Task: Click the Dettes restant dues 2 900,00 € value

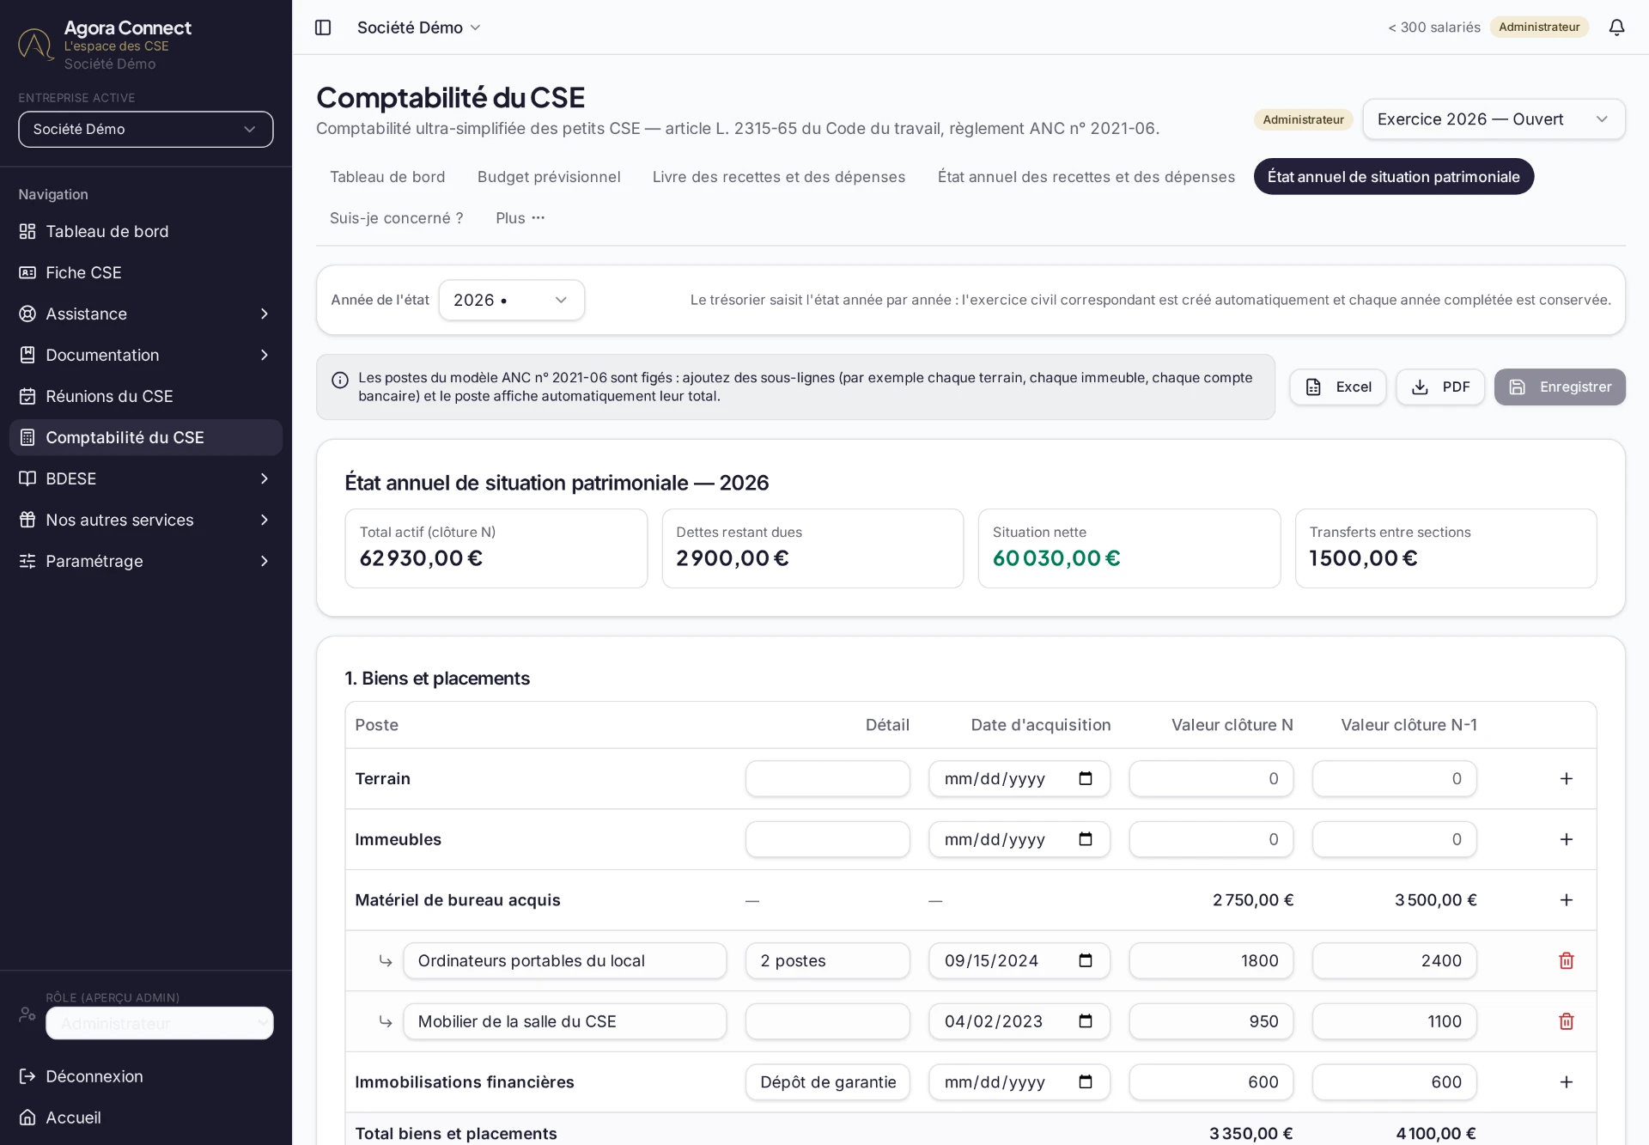Action: point(733,558)
